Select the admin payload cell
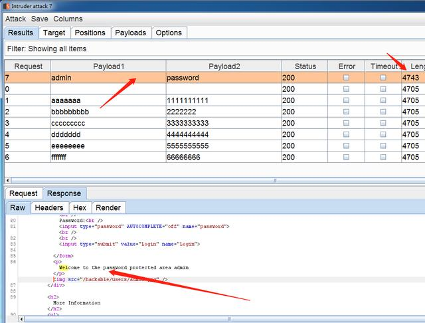 pyautogui.click(x=108, y=78)
